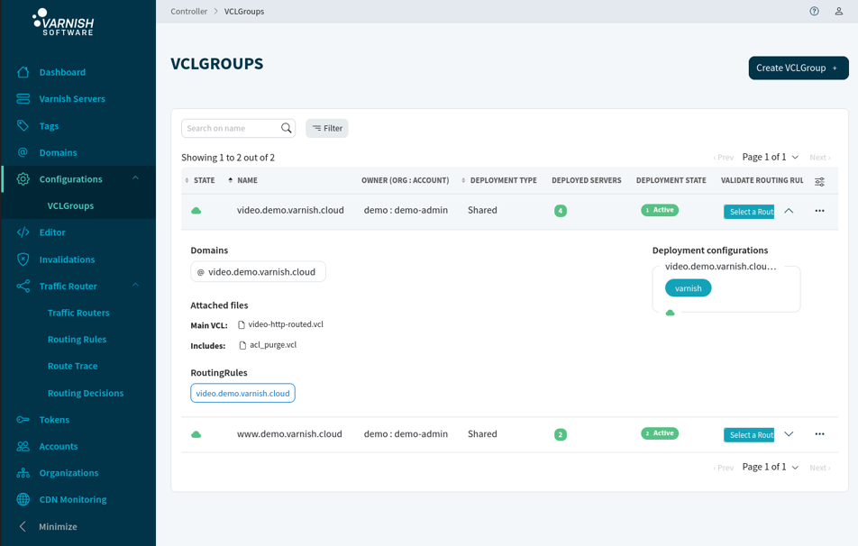This screenshot has height=546, width=858.
Task: Open three-dot menu for www.demo.varnish.cloud
Action: pyautogui.click(x=819, y=434)
